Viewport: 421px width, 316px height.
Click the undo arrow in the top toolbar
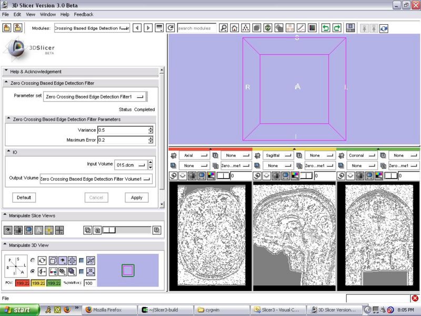click(x=326, y=28)
